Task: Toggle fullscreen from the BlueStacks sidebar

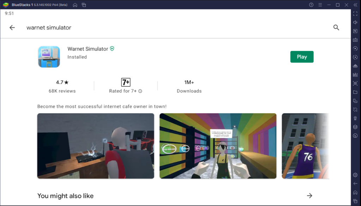Action: point(355,13)
